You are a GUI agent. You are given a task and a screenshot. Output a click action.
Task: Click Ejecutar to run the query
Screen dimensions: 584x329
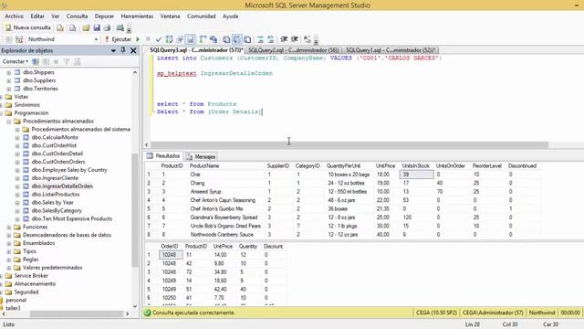click(x=118, y=39)
